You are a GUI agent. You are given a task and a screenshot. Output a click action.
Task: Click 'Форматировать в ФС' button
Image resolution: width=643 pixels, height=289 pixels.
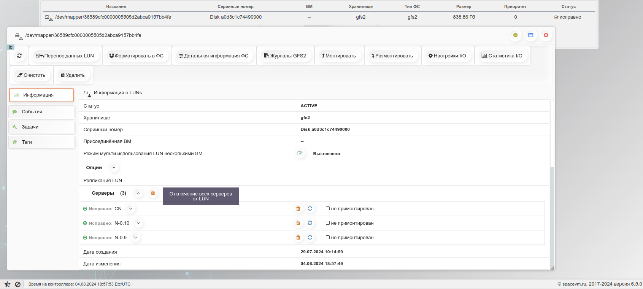pyautogui.click(x=137, y=56)
